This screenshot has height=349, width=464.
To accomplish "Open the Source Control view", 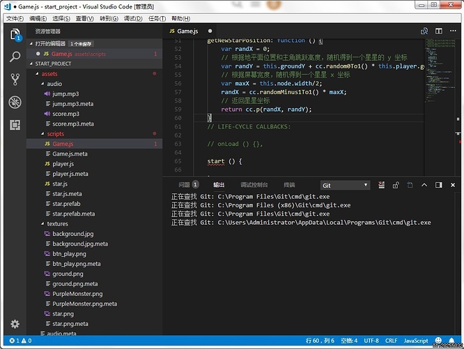I will (x=15, y=80).
